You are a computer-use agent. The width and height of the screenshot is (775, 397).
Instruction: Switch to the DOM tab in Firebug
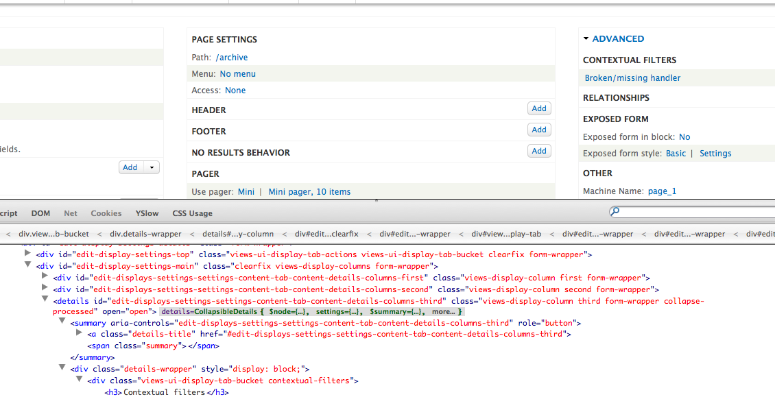40,213
